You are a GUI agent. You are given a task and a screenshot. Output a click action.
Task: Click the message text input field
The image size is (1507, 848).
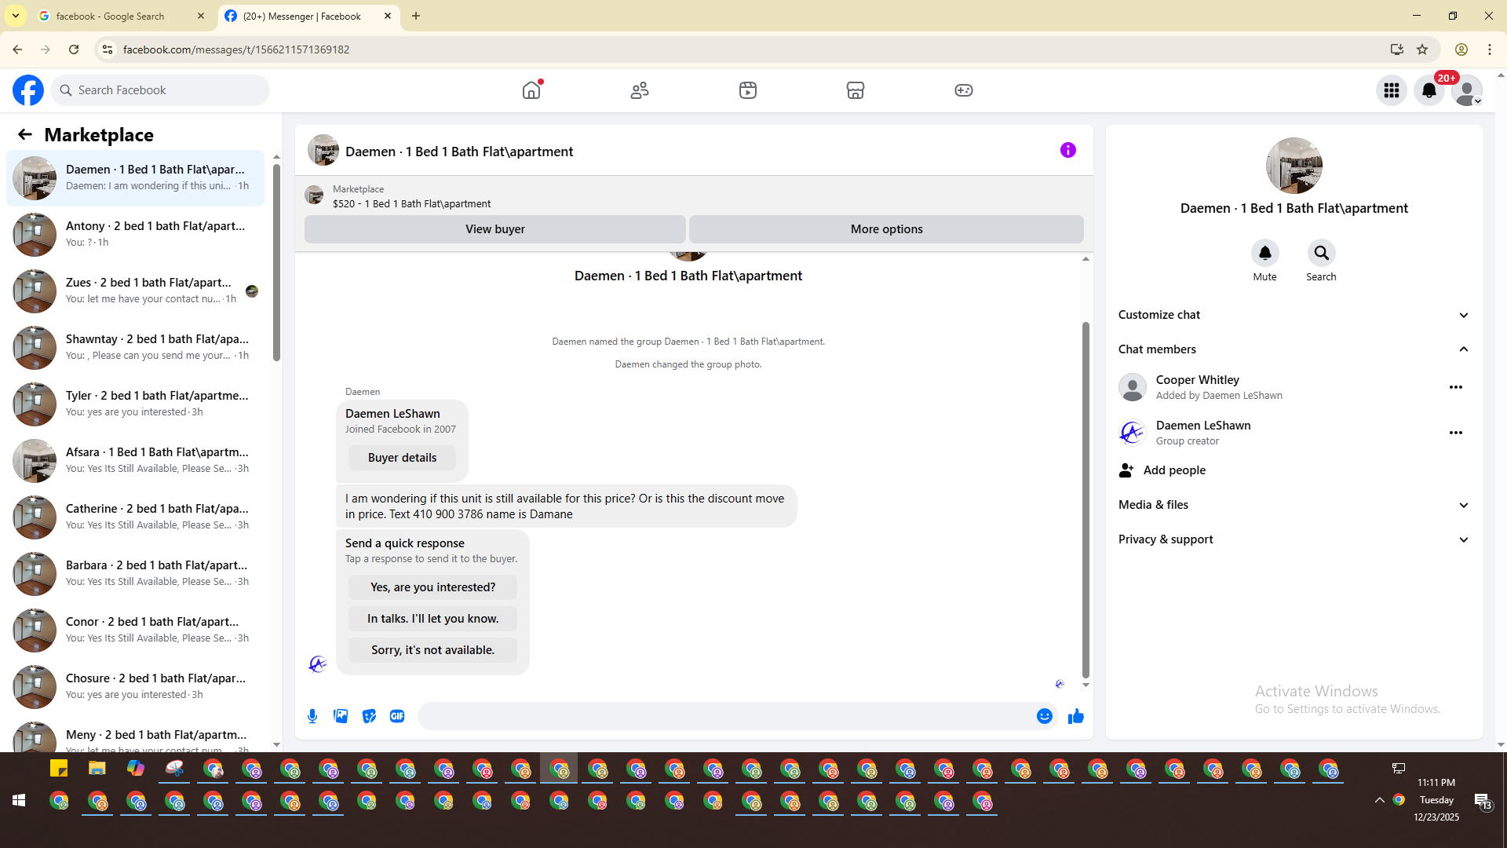pos(726,716)
